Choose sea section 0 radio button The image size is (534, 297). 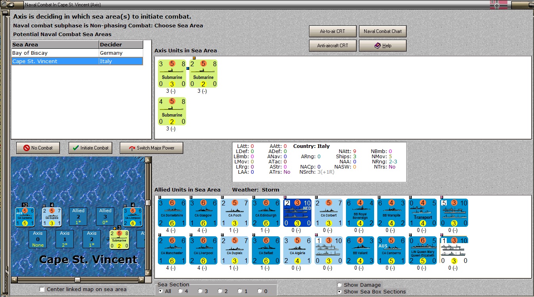(259, 291)
